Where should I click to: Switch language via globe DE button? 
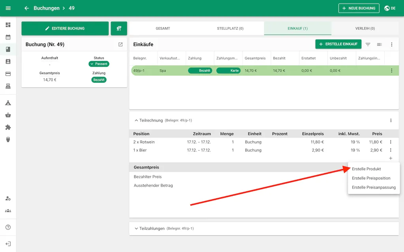pos(390,8)
